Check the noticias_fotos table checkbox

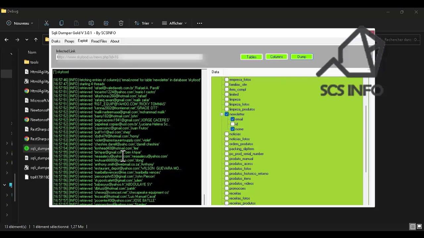point(227,139)
